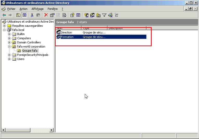Screen dimensions: 199x139
Task: Select ForeignSecurityPrincipals in tree
Action: (x=33, y=55)
